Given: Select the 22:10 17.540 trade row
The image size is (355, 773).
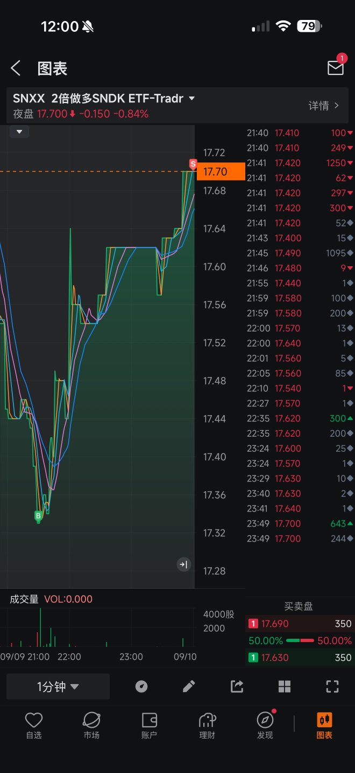Looking at the screenshot, I should (300, 388).
